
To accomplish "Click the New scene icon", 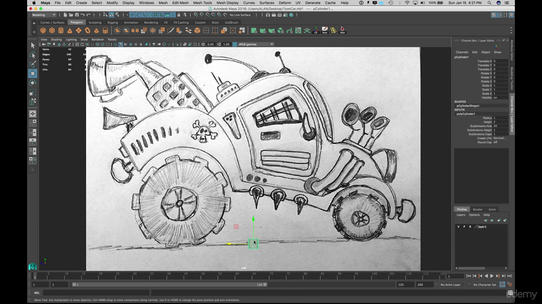I will [x=65, y=15].
